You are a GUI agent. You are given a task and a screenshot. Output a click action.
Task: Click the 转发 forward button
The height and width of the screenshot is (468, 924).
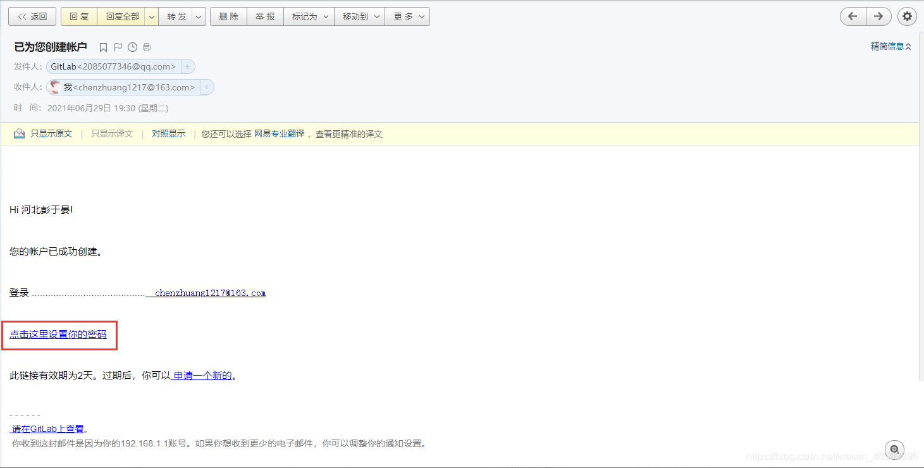point(176,16)
